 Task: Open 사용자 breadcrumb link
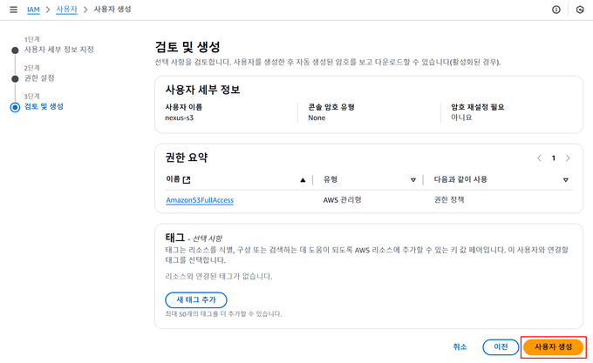[65, 10]
